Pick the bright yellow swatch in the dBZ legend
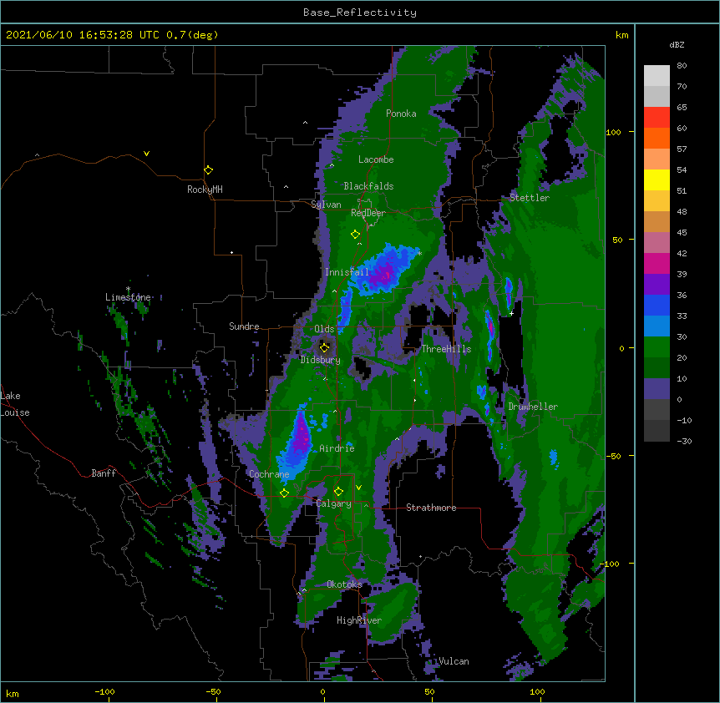Screen dimensions: 720x703 (657, 180)
